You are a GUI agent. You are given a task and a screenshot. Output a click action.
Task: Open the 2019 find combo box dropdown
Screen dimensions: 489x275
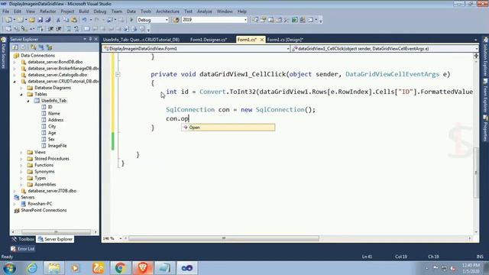245,20
